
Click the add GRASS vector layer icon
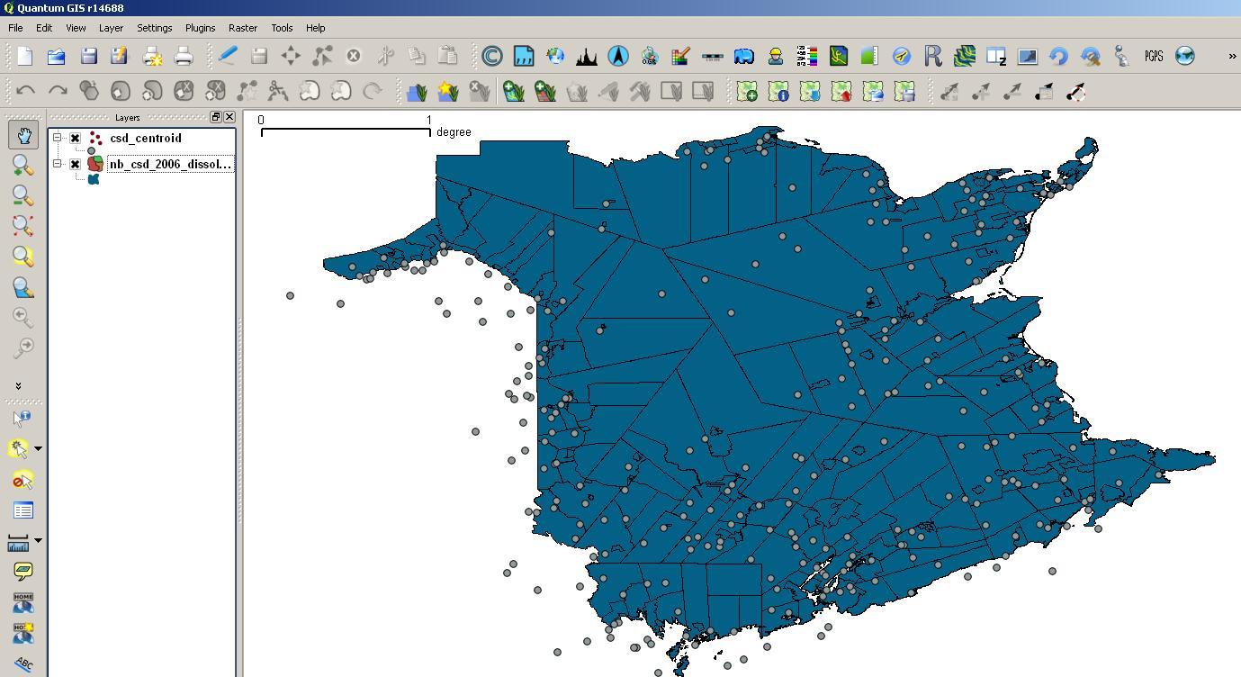514,91
